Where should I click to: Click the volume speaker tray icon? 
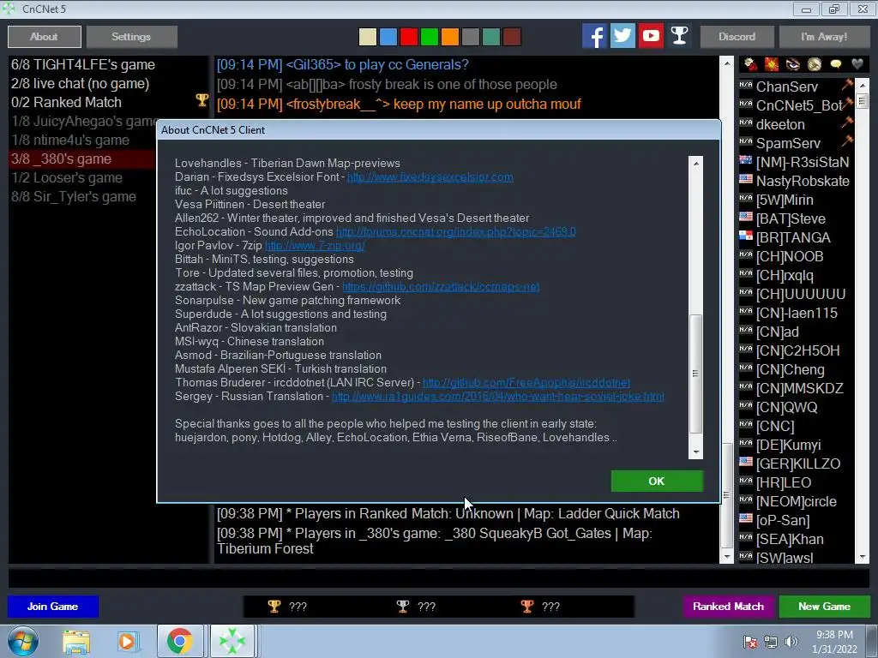(791, 642)
